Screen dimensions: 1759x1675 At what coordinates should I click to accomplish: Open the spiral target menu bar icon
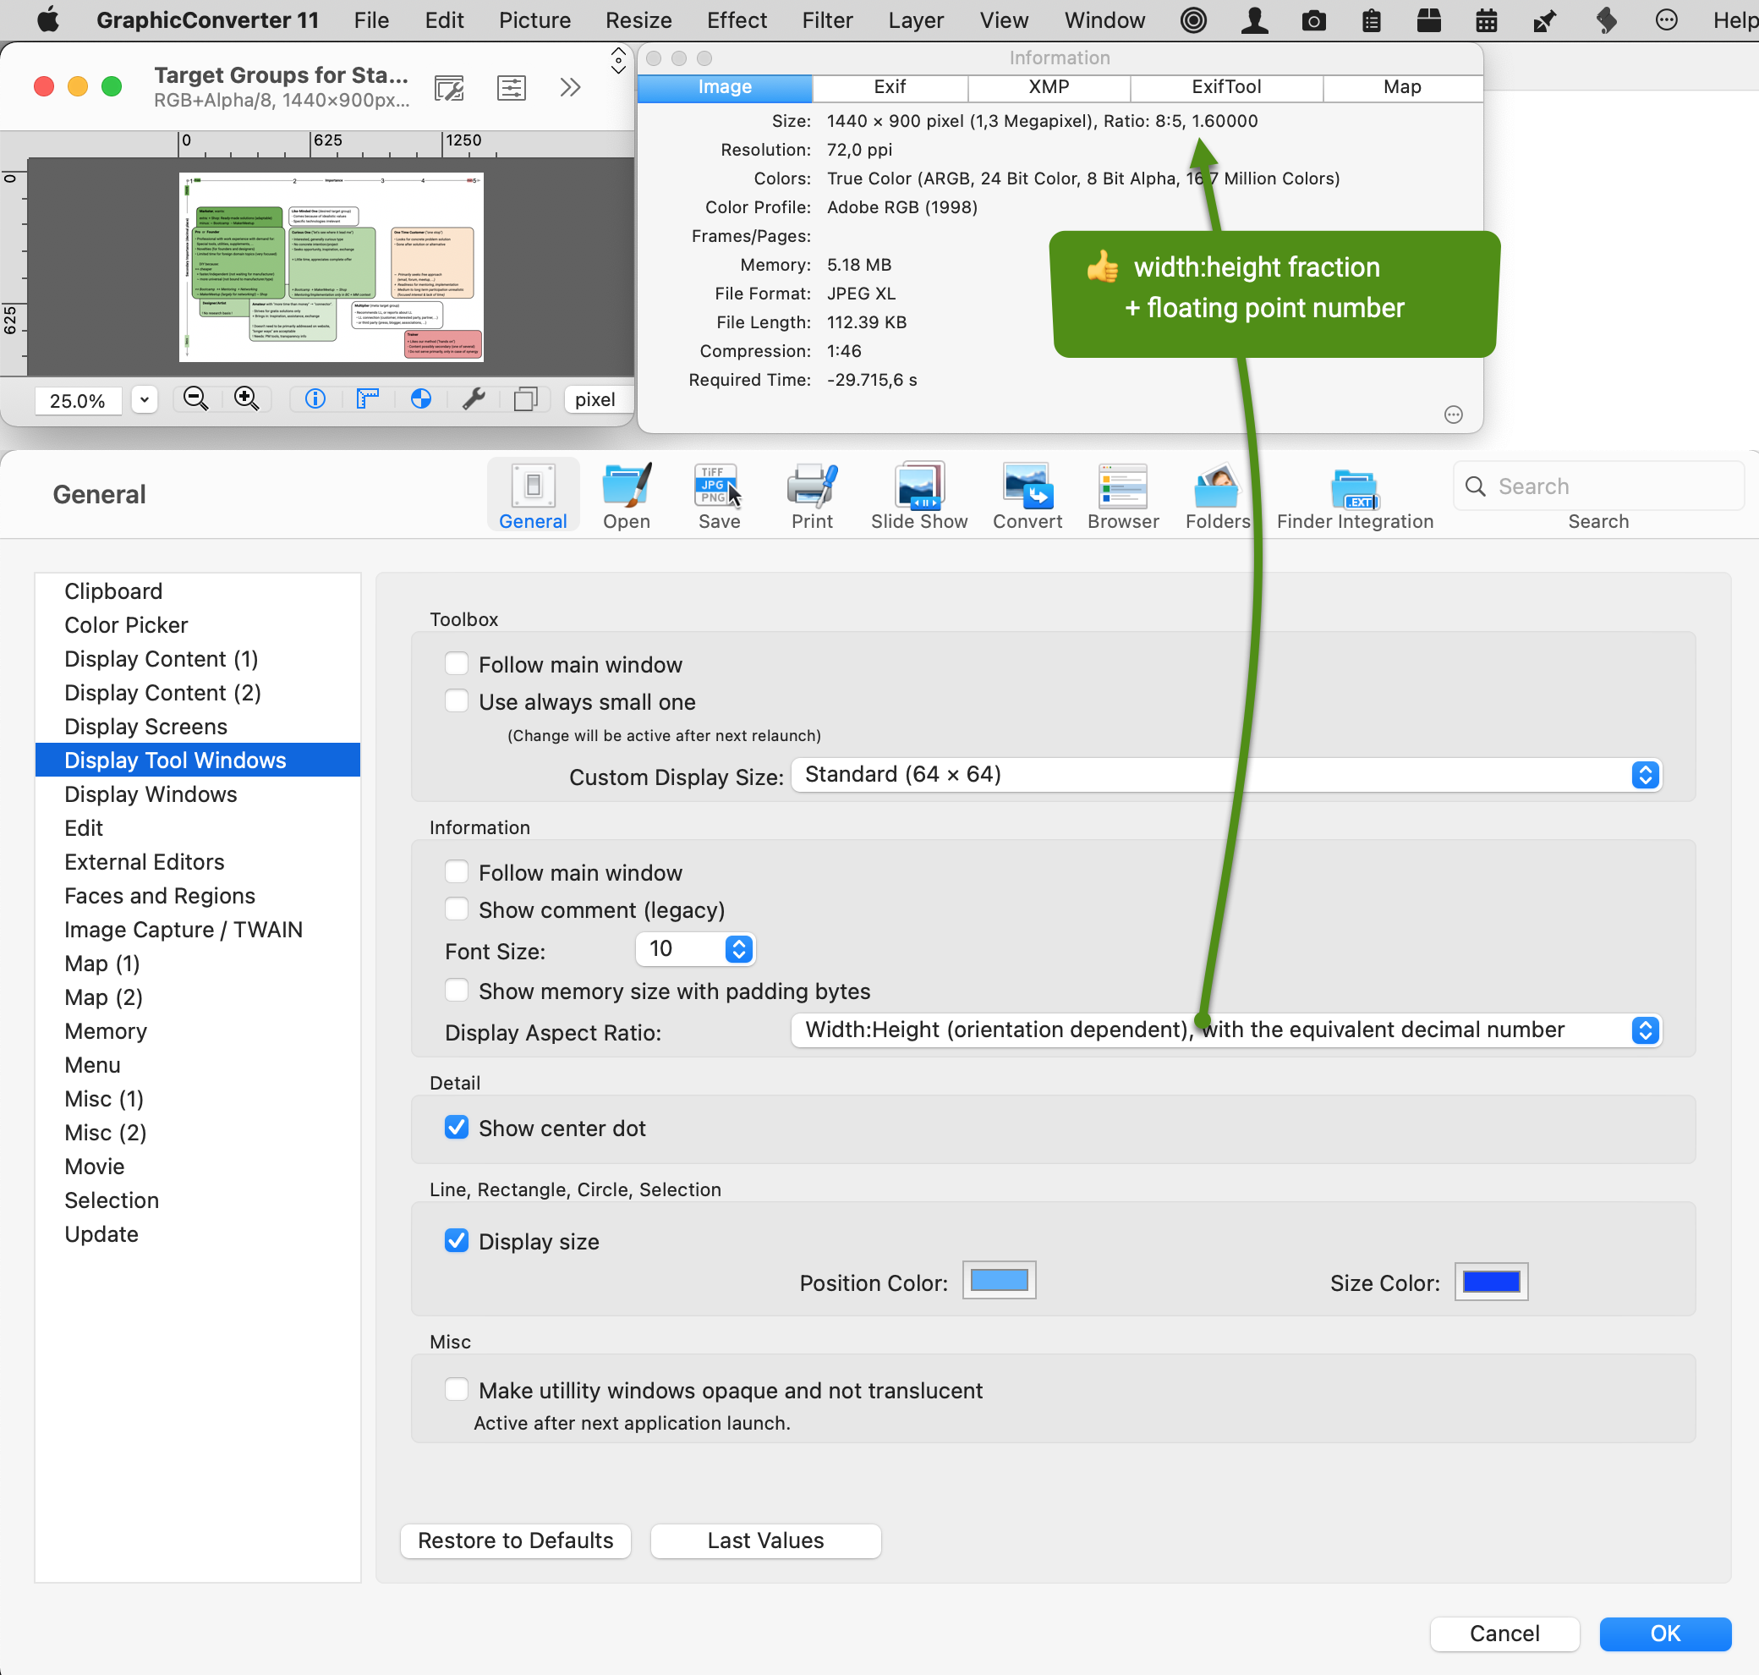point(1193,19)
